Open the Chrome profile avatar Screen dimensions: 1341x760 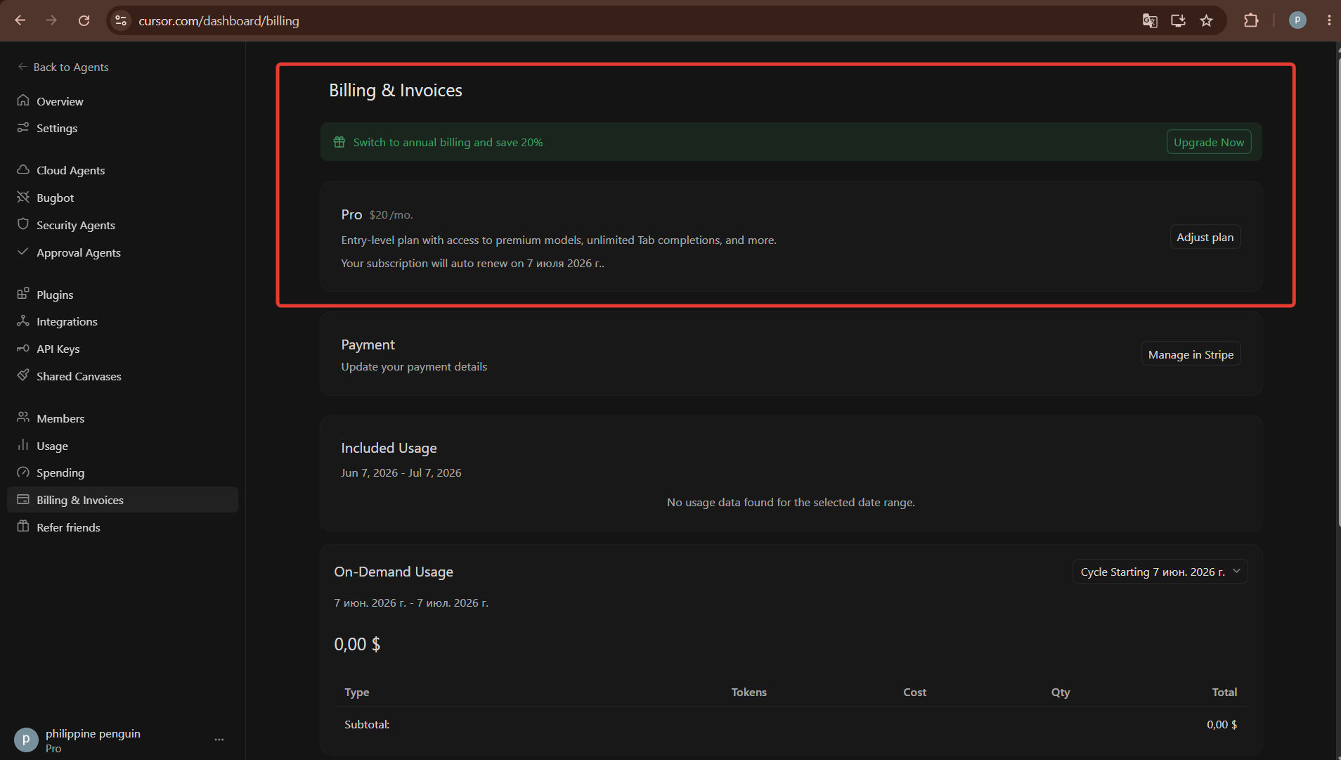(x=1297, y=20)
